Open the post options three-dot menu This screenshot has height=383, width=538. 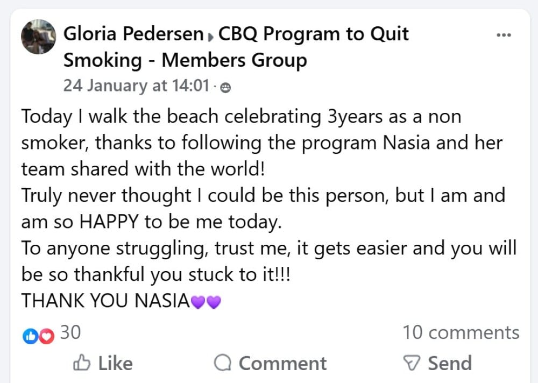point(504,34)
